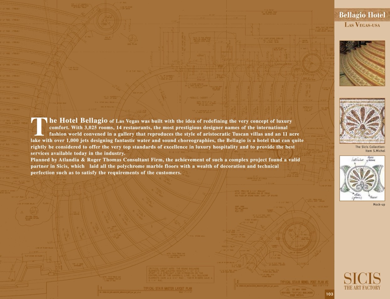Click the 'Mosaic Inlay' blueprint label
The height and width of the screenshot is (299, 390).
point(307,109)
